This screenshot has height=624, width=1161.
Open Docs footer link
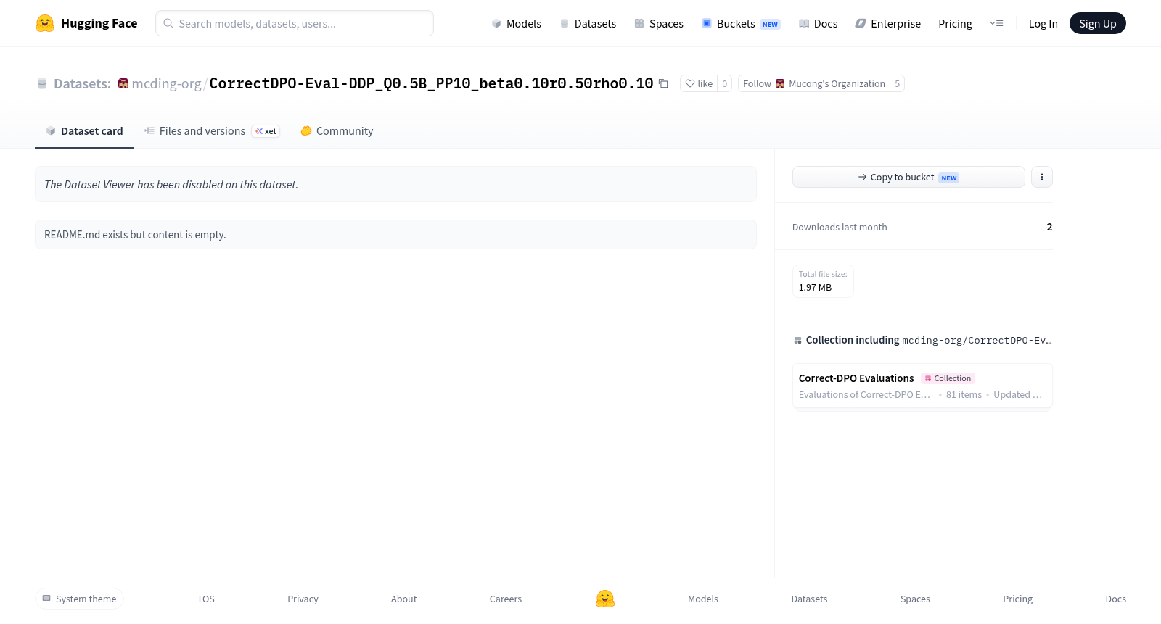[1115, 599]
